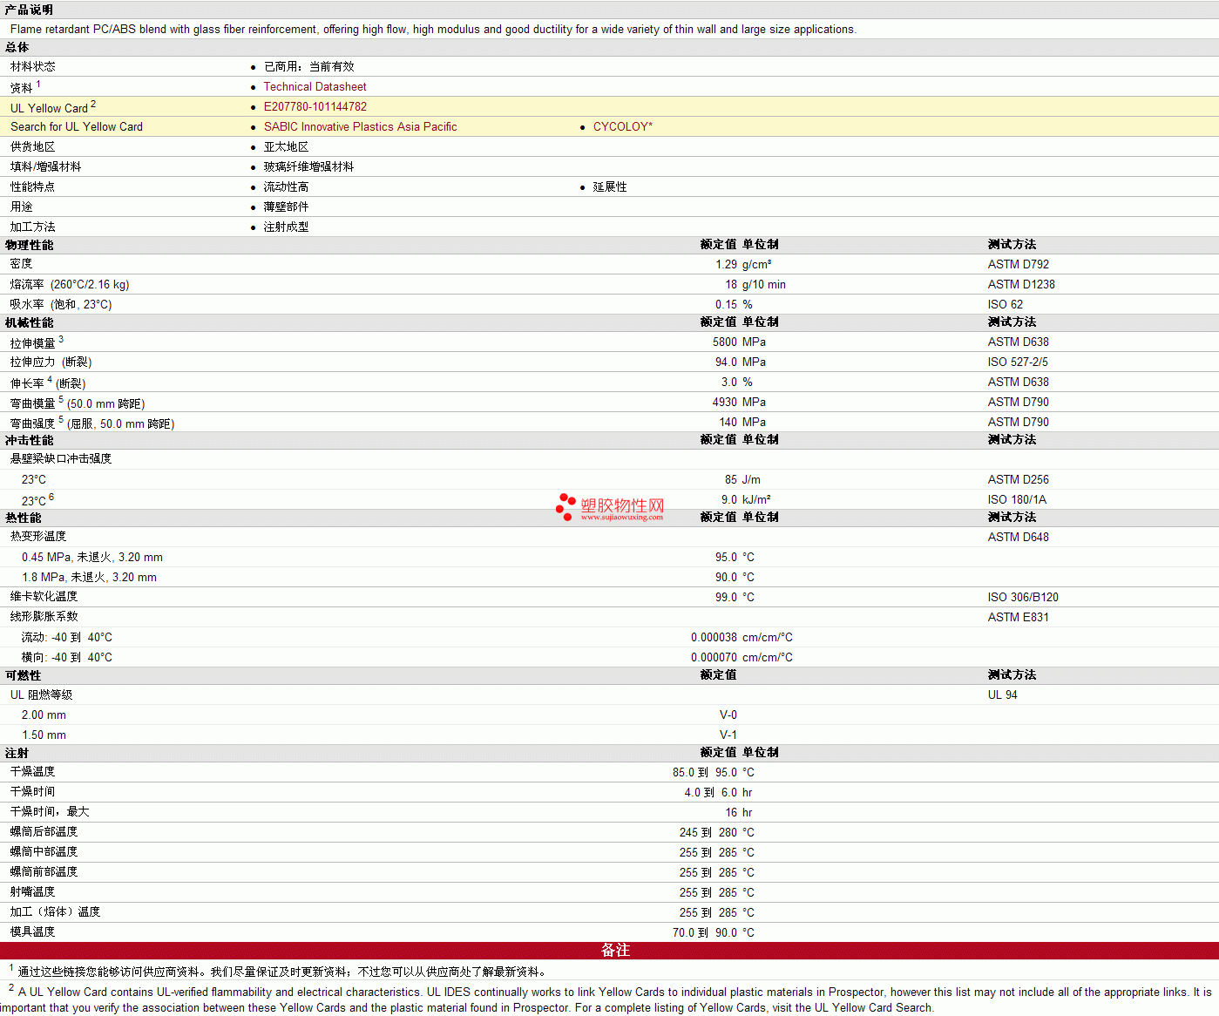Click the elongation value 3.0
Screen dimensions: 1219x1016
pyautogui.click(x=729, y=382)
